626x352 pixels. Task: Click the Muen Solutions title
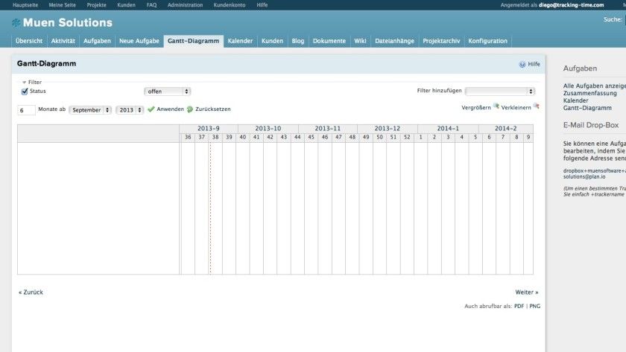[68, 23]
